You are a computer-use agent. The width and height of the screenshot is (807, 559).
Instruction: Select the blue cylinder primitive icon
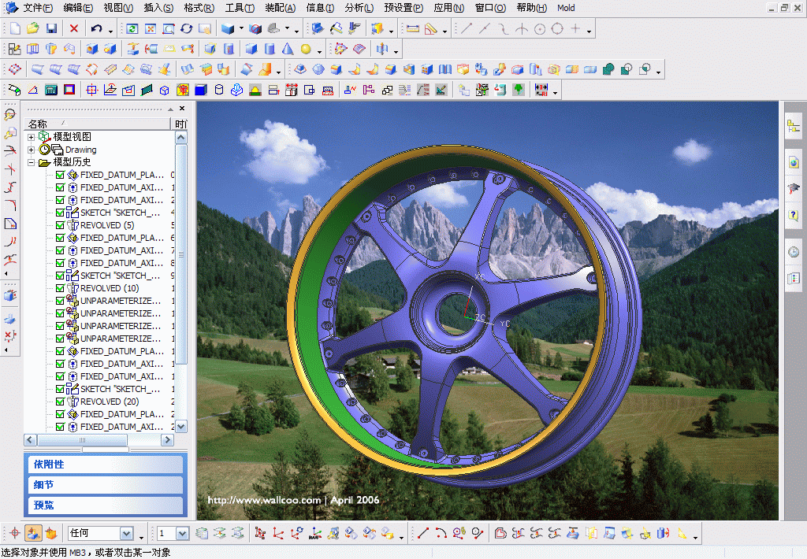coord(270,49)
